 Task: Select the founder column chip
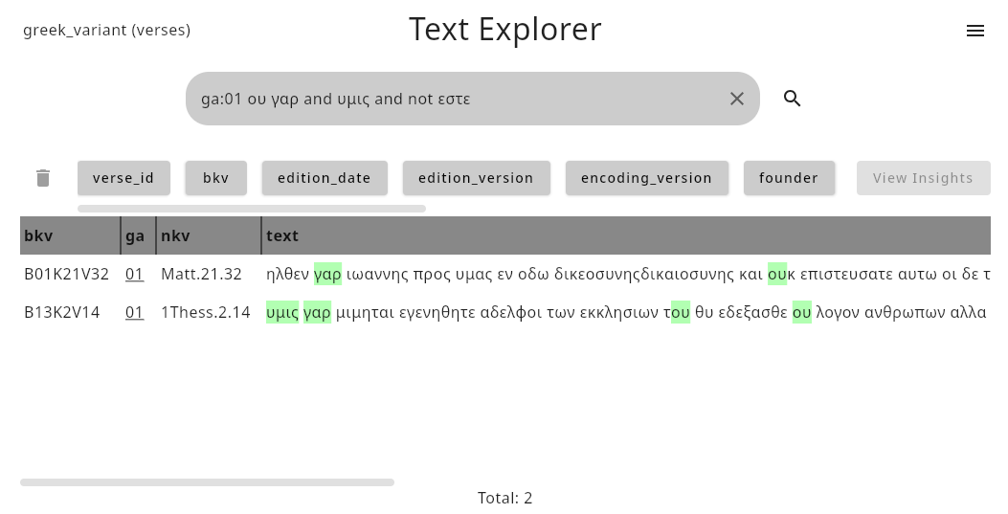[789, 178]
